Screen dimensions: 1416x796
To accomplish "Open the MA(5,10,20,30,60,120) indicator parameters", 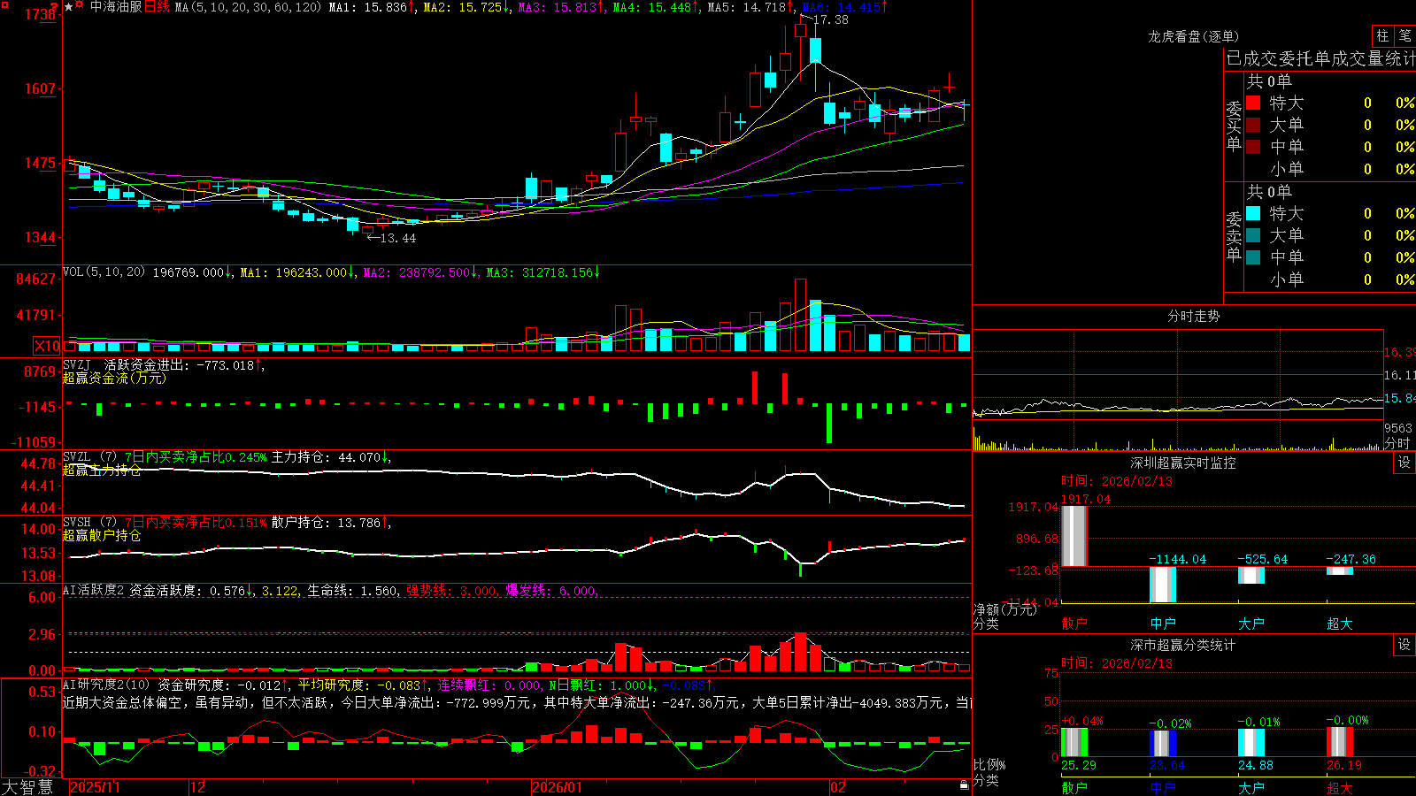I will [x=248, y=7].
